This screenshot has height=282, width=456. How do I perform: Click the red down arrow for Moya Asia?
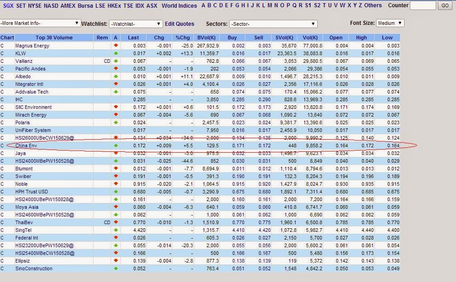(116, 207)
